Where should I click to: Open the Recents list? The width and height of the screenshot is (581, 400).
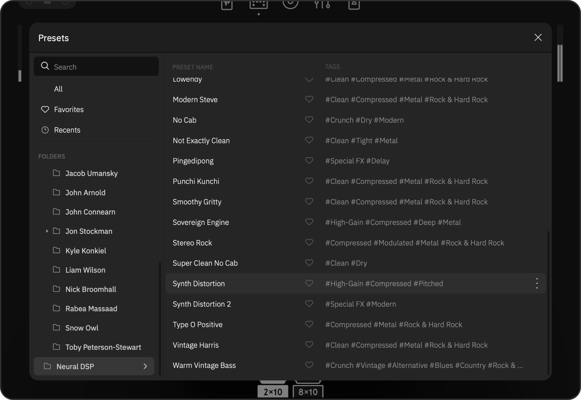pos(67,130)
